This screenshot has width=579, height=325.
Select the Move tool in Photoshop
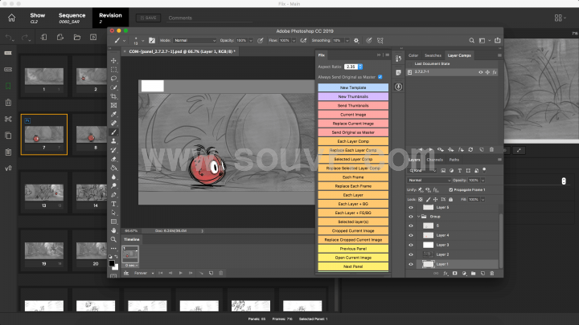click(113, 60)
